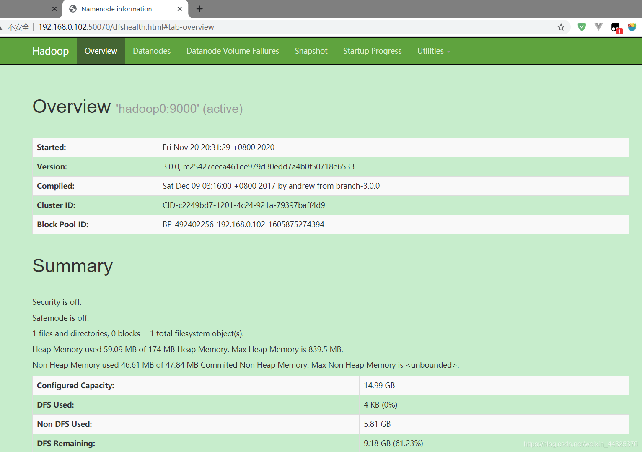Viewport: 642px width, 452px height.
Task: Expand the Utilities dropdown menu
Action: (434, 51)
